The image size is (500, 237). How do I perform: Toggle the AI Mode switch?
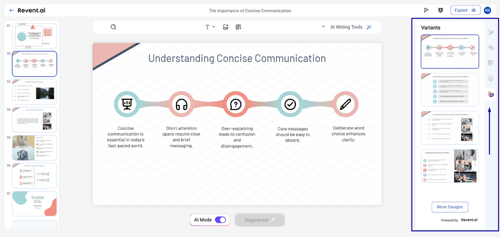(x=220, y=220)
